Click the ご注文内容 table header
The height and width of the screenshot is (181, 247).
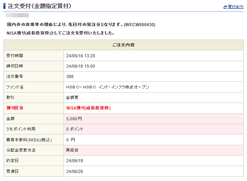123,45
